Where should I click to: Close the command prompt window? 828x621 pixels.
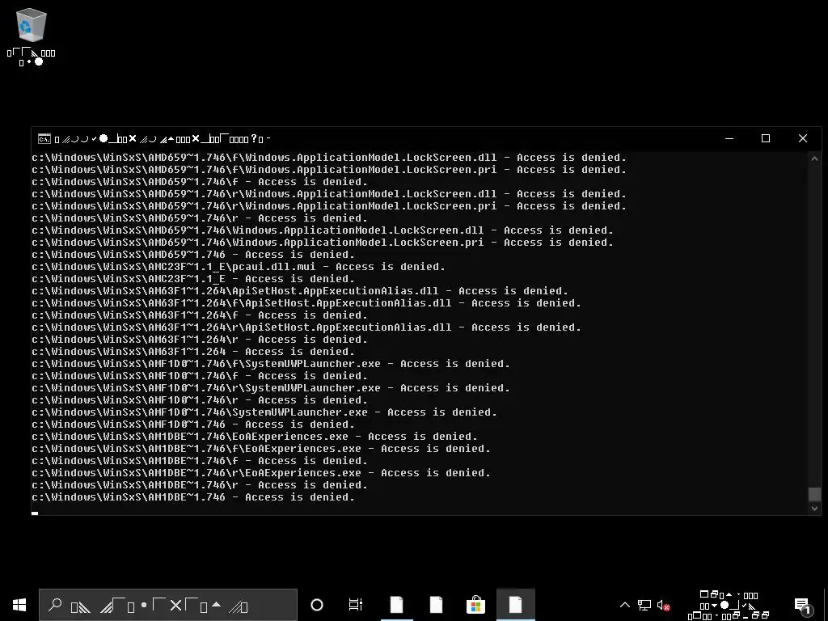click(x=803, y=138)
